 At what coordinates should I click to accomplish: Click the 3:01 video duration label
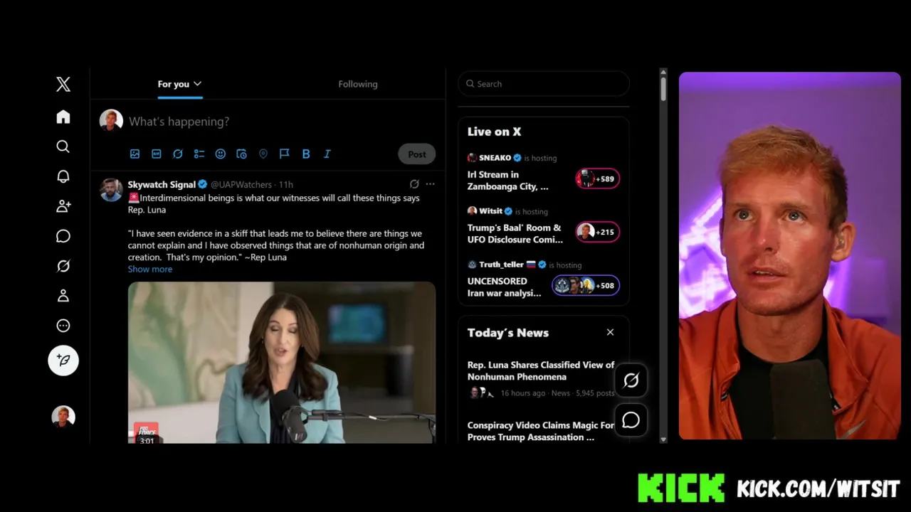[x=147, y=441]
